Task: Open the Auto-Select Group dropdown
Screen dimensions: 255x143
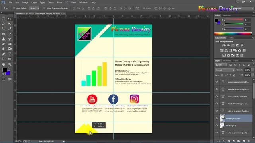Action: click(34, 8)
